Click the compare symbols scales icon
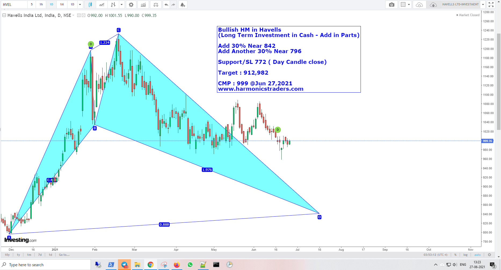Image resolution: width=501 pixels, height=270 pixels. point(156,5)
